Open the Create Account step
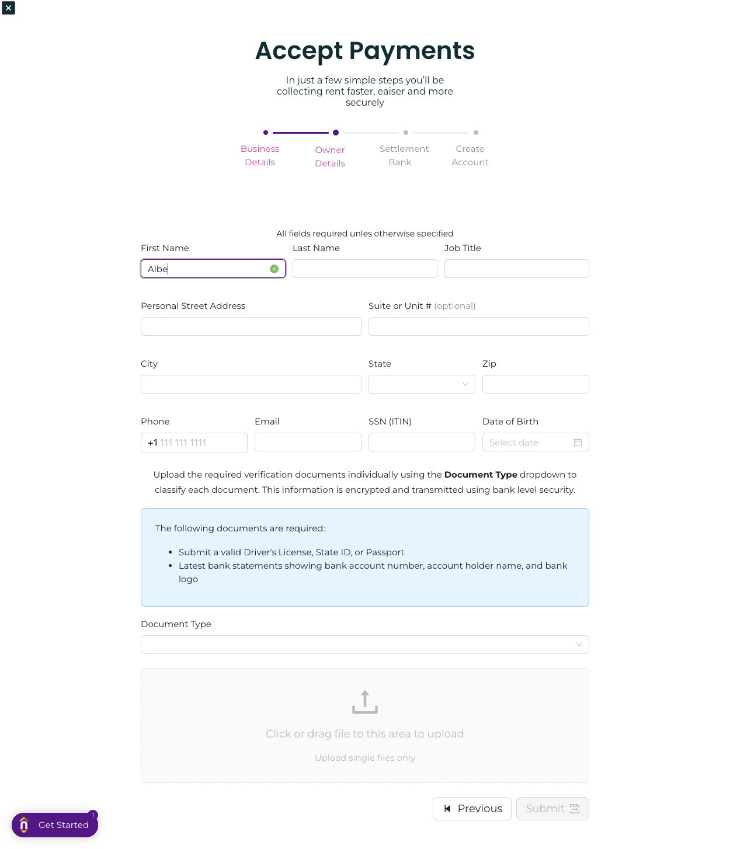 (x=470, y=155)
